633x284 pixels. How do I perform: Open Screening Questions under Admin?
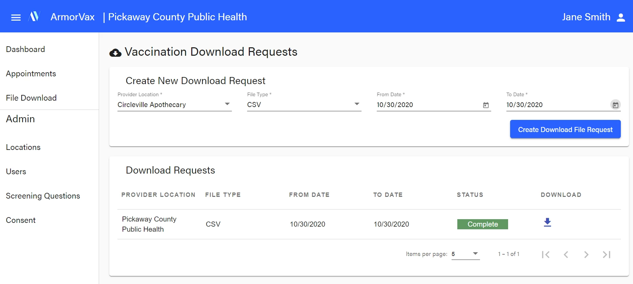pyautogui.click(x=43, y=196)
